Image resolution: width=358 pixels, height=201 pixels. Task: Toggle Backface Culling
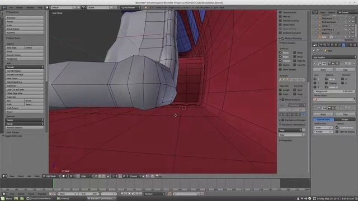tap(280, 21)
